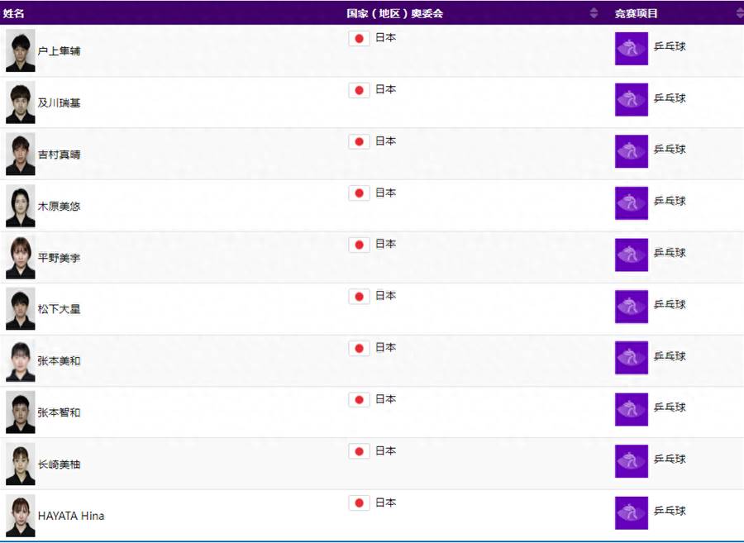Image resolution: width=744 pixels, height=543 pixels.
Task: Click table tennis icon in 长崎美柚 row
Action: coord(632,461)
